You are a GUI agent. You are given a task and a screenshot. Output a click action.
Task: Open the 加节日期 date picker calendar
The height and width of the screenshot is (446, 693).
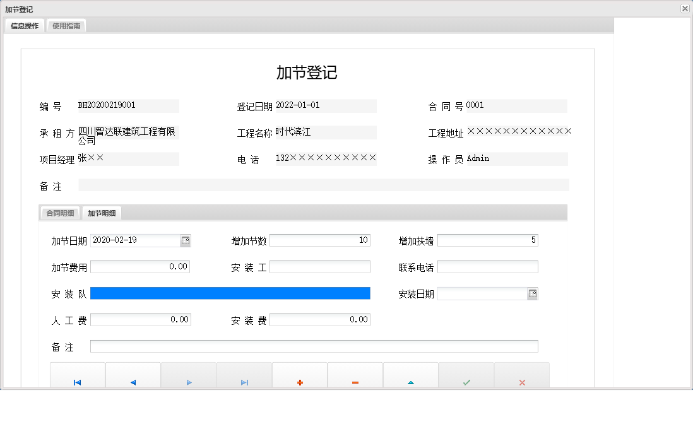pos(186,240)
